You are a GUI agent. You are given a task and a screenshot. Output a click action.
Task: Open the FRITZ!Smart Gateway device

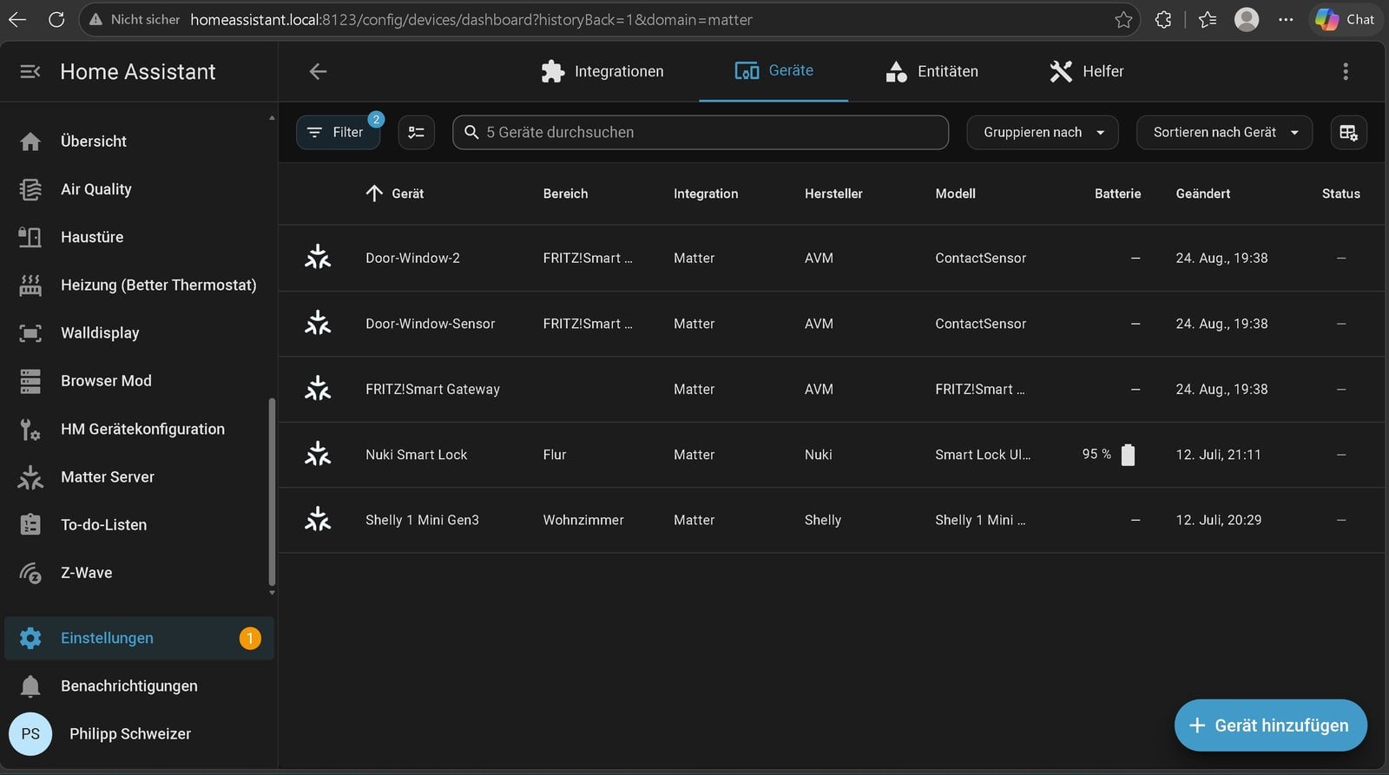click(x=832, y=389)
